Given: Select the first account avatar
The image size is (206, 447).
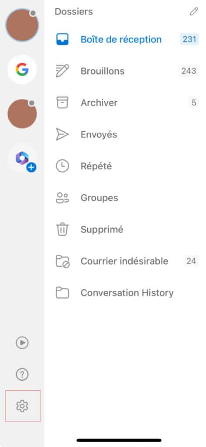Looking at the screenshot, I should tap(22, 25).
